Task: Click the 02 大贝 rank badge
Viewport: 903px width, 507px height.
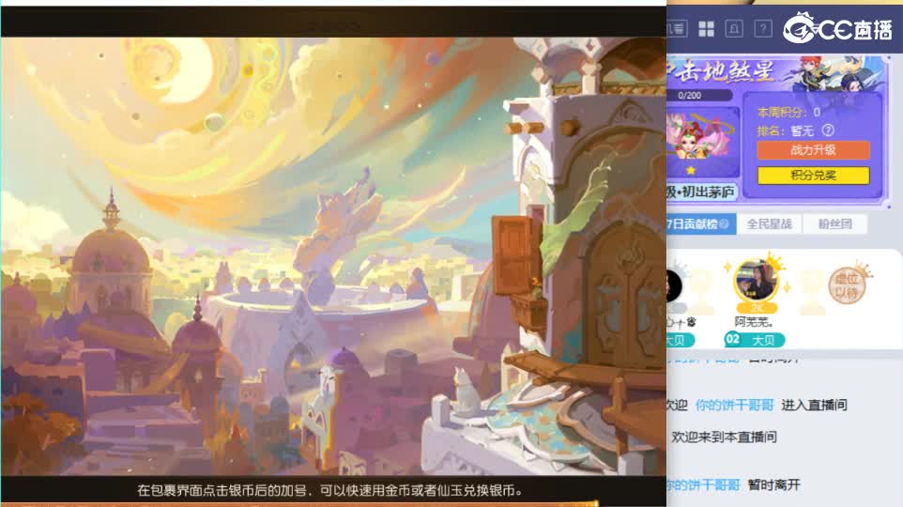Action: (x=755, y=340)
